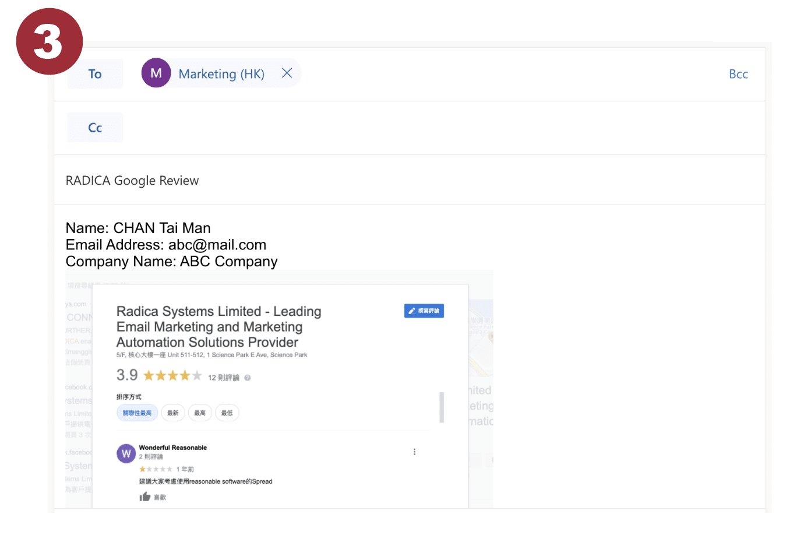Select the 最低 sort chip

(x=227, y=413)
